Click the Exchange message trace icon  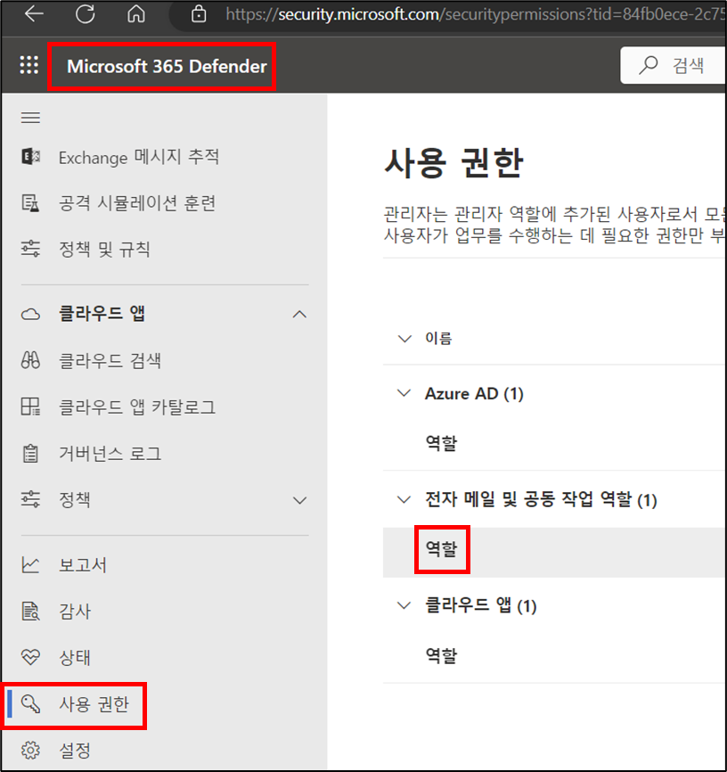click(x=30, y=157)
